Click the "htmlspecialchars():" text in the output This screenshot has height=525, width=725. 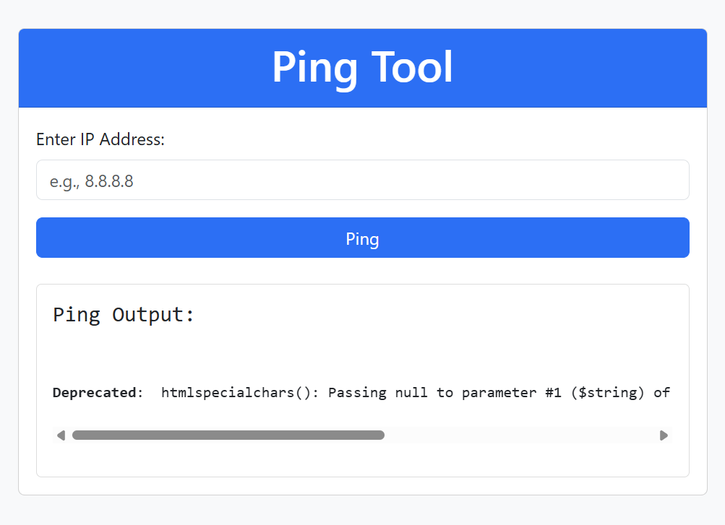coord(240,392)
